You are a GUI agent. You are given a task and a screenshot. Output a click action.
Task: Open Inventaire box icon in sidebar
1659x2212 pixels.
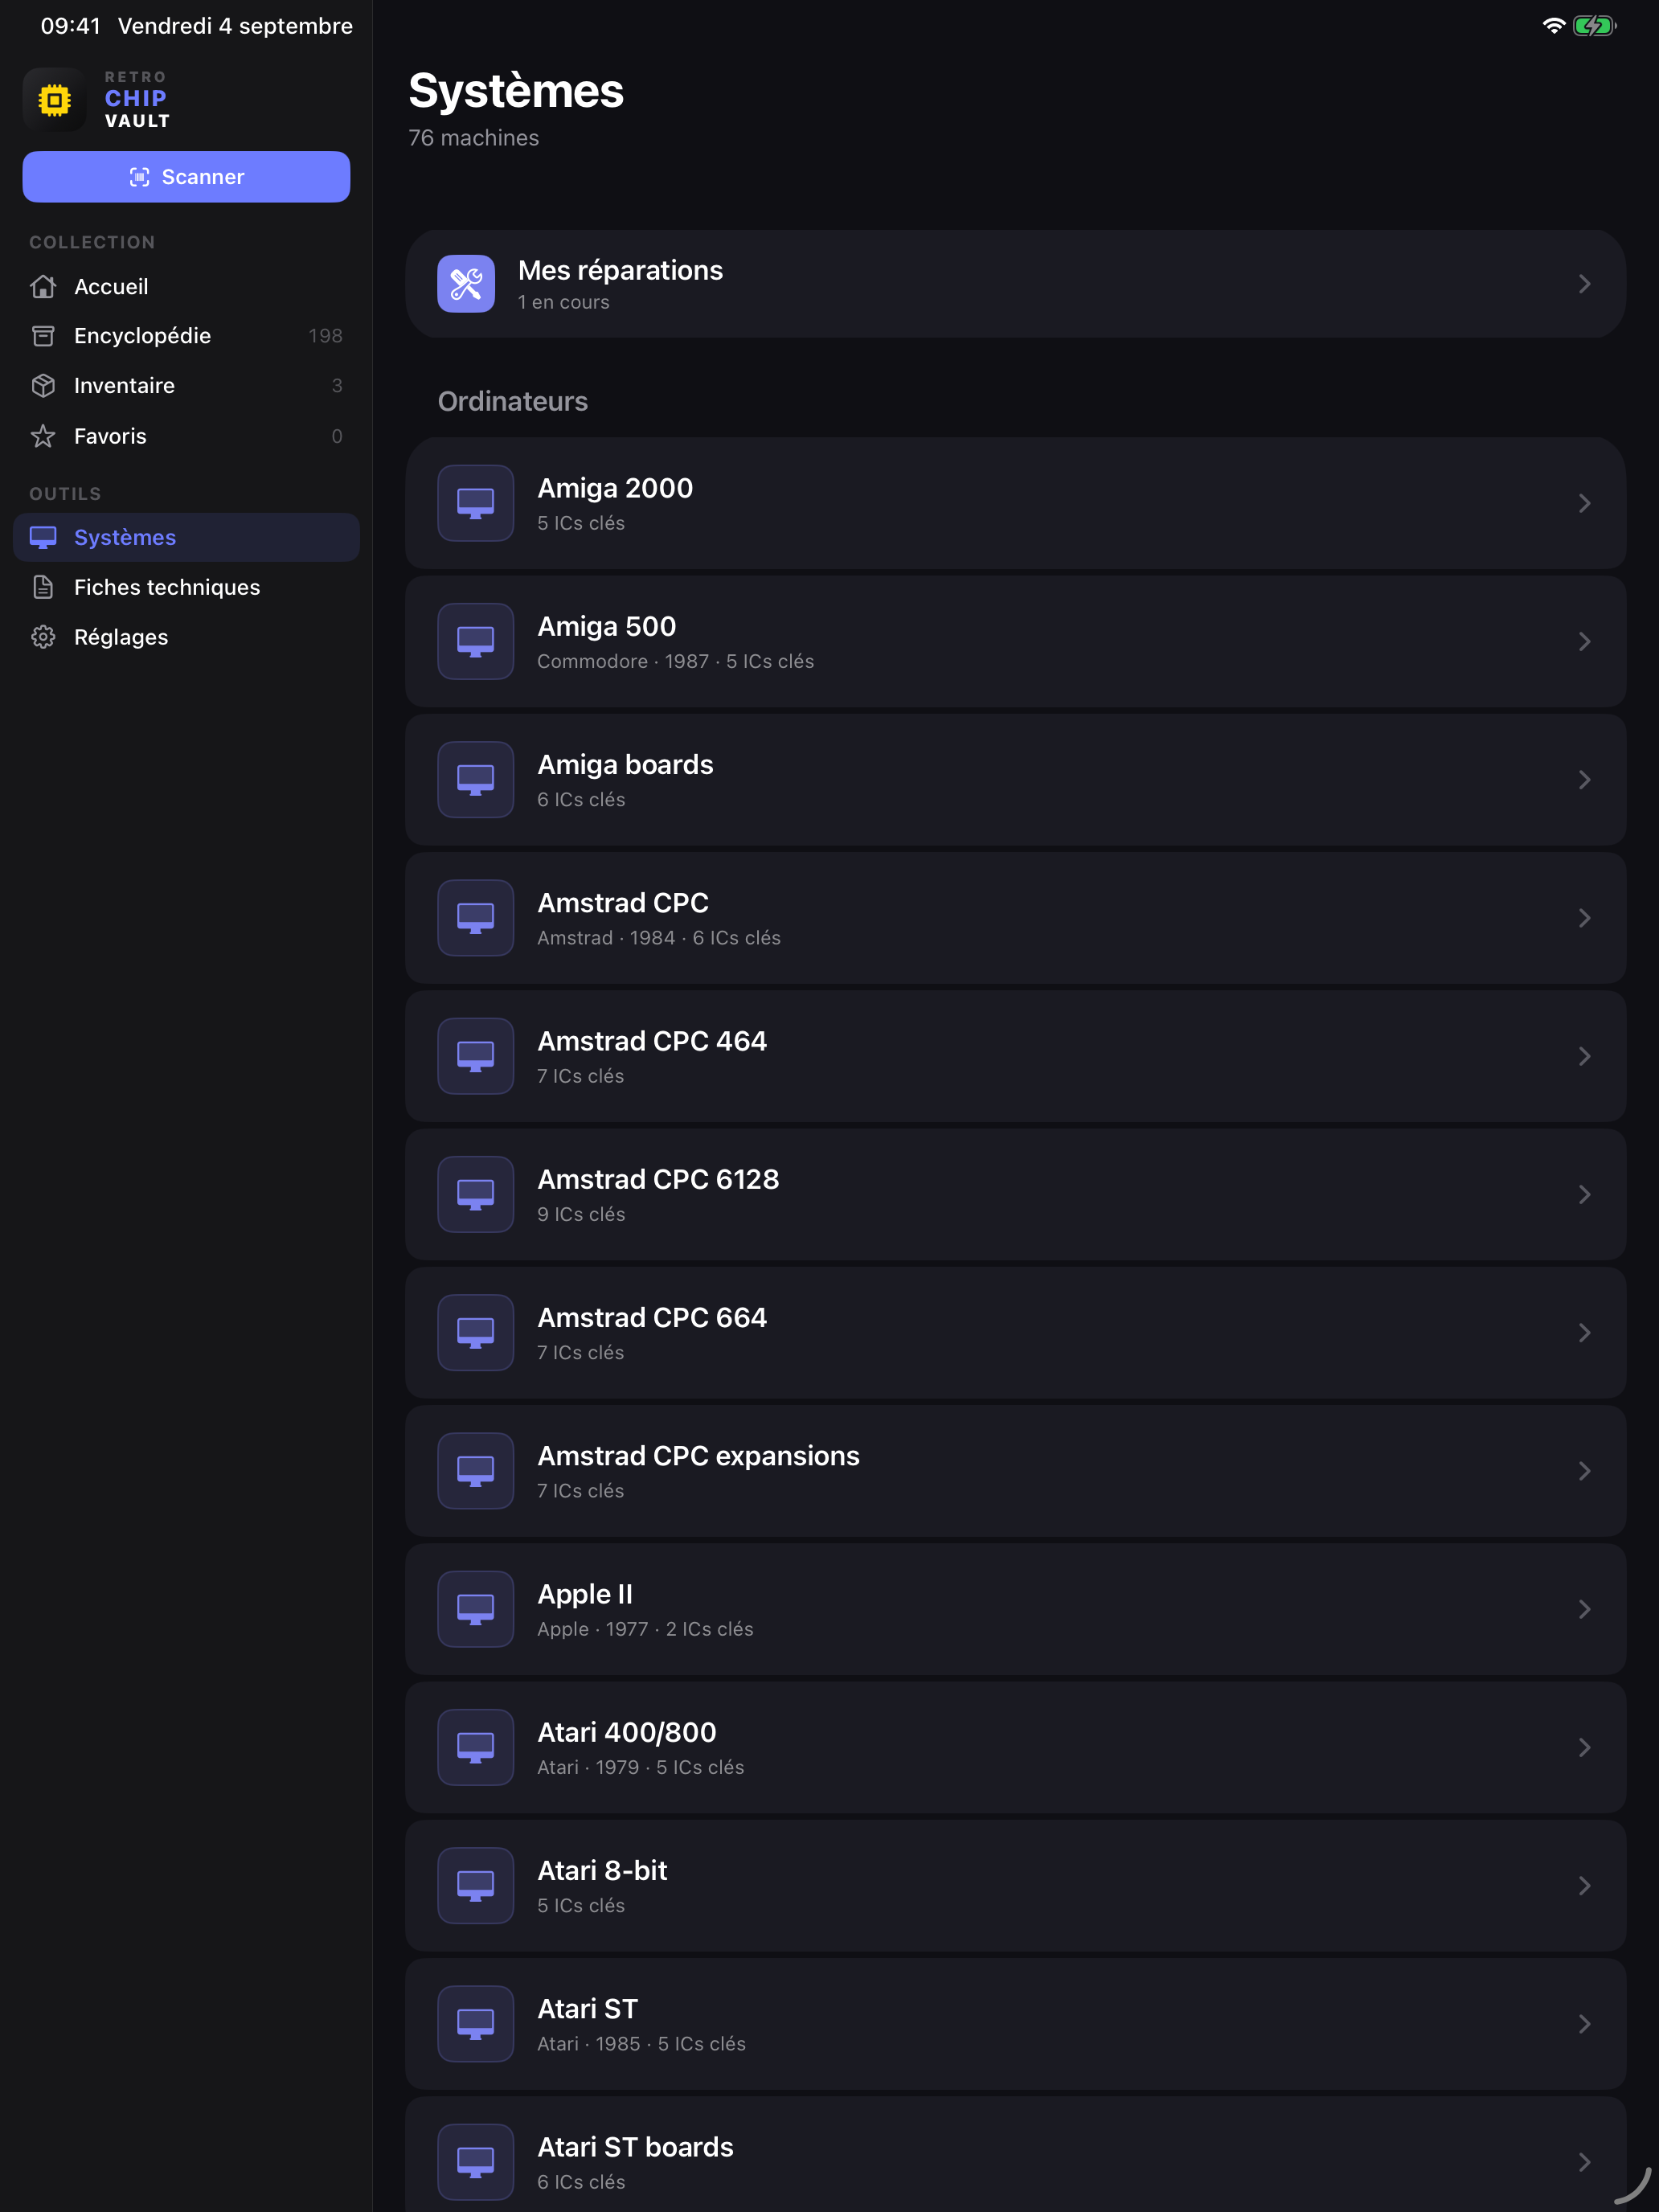43,386
